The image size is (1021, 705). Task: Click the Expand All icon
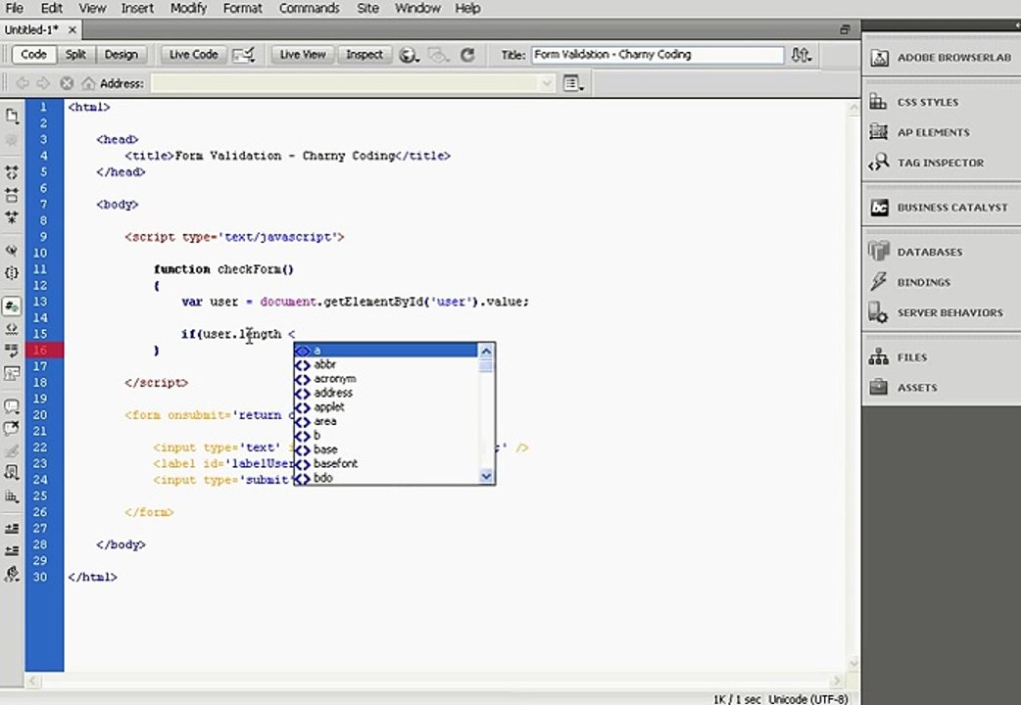(12, 216)
